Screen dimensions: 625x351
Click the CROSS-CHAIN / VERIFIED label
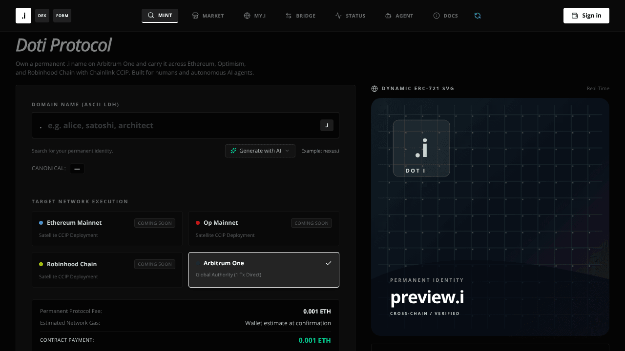click(x=425, y=313)
